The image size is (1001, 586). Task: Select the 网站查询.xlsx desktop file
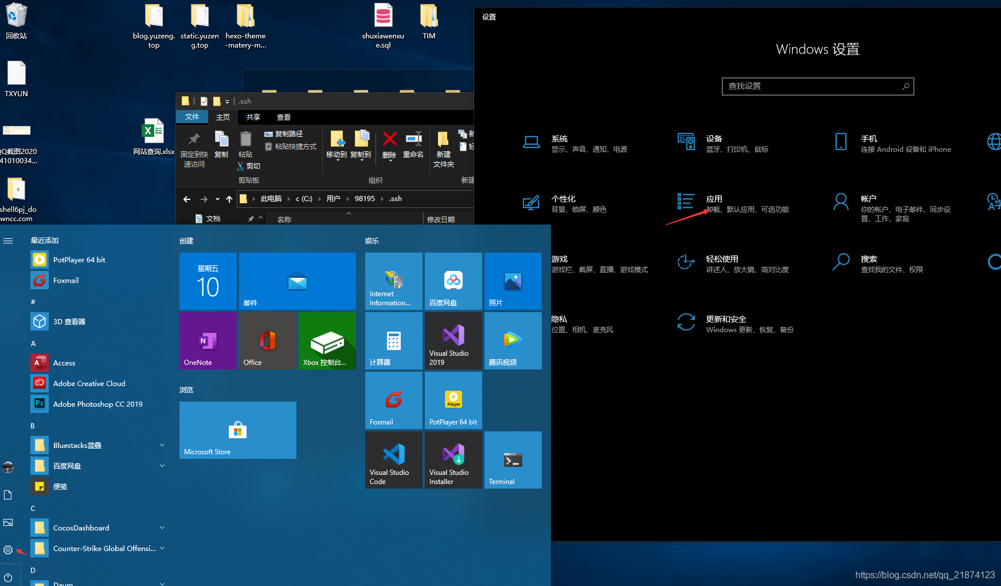tap(154, 136)
